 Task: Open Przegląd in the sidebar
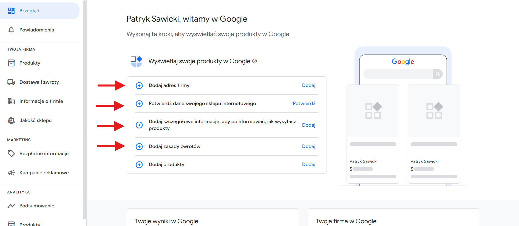(x=40, y=11)
